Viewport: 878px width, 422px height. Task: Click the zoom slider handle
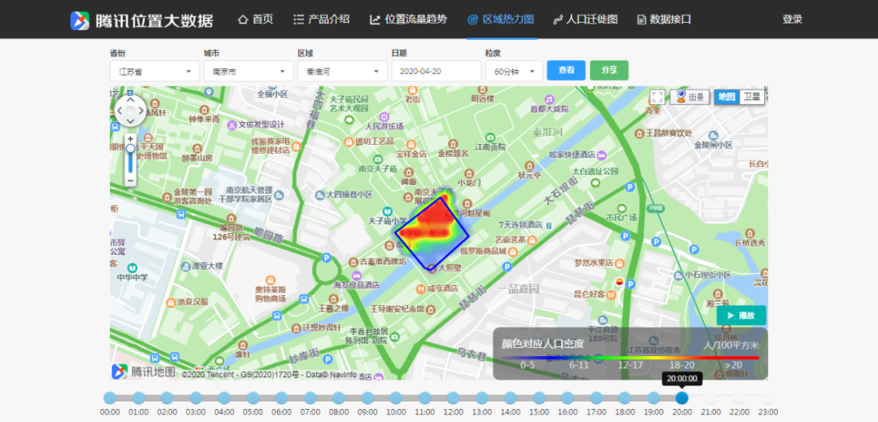[131, 149]
